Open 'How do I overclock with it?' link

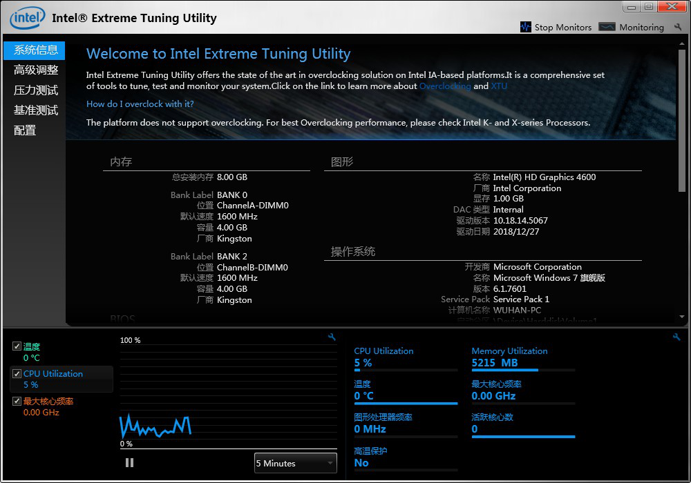pos(140,104)
